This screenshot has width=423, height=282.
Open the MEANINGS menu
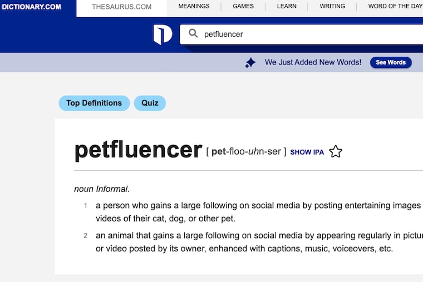pos(194,7)
